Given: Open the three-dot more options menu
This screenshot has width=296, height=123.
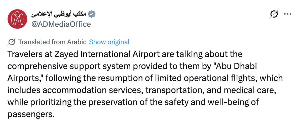Looking at the screenshot, I should click(x=287, y=14).
